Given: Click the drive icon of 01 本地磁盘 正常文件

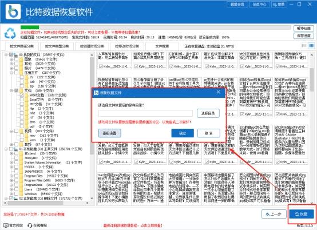Looking at the screenshot, I should (15, 149).
